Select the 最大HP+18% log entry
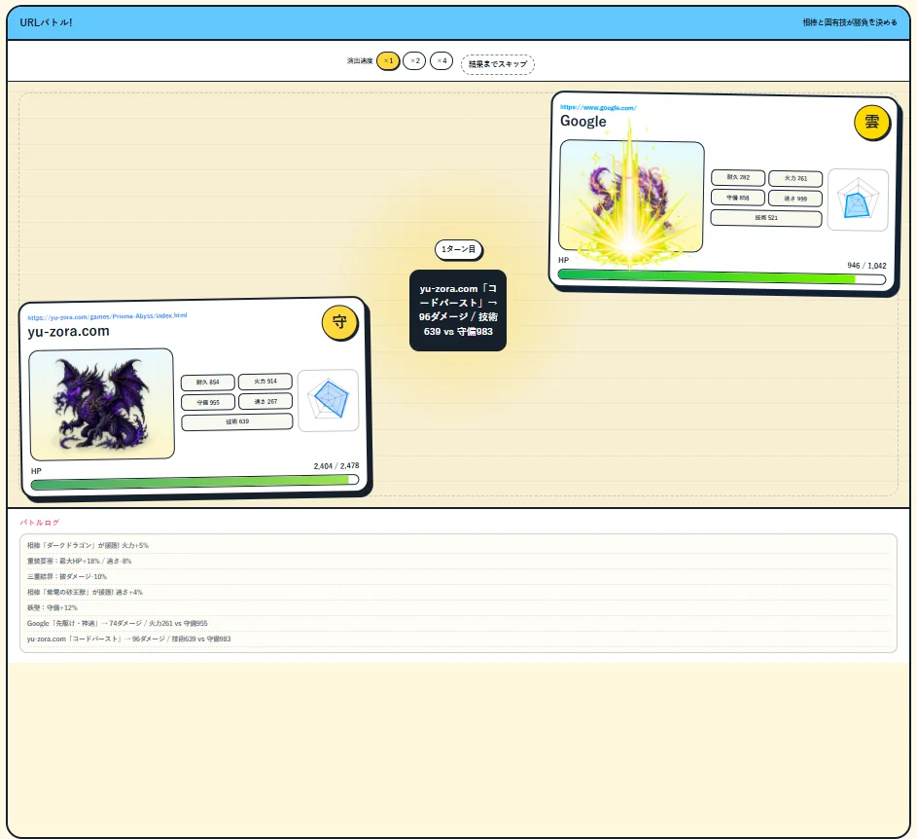The width and height of the screenshot is (917, 839). click(x=459, y=561)
